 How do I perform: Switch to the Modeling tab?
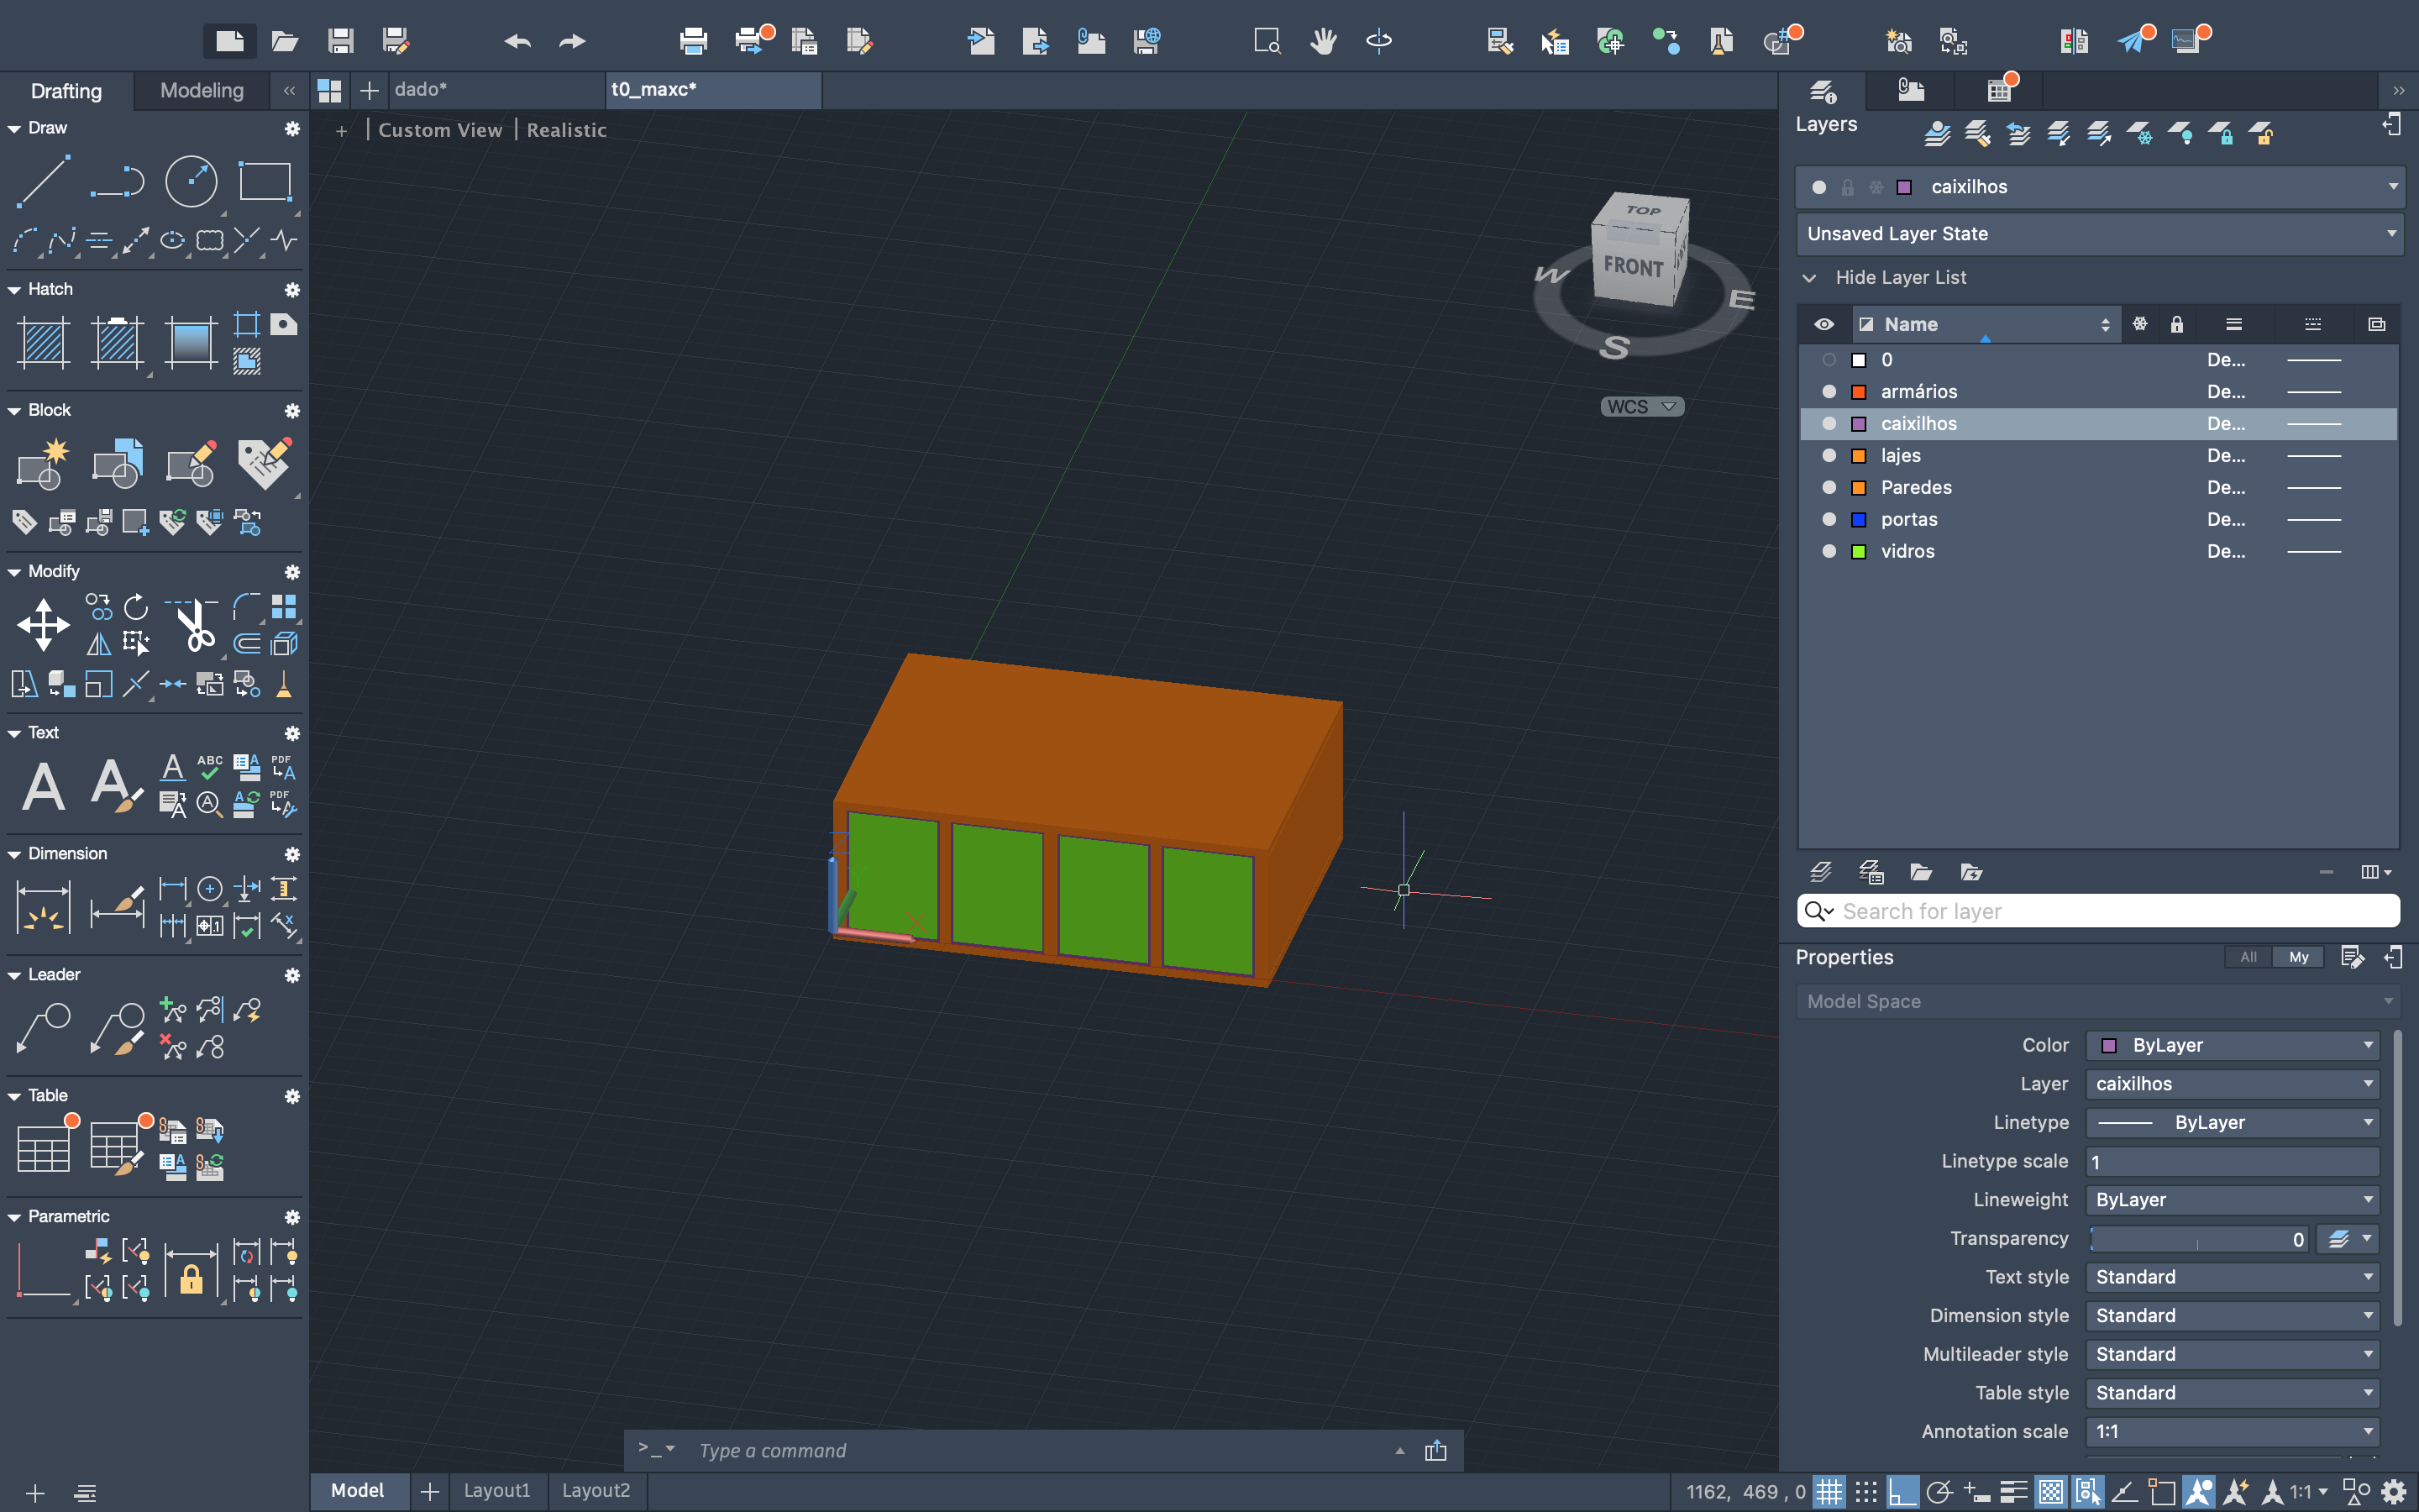[201, 91]
